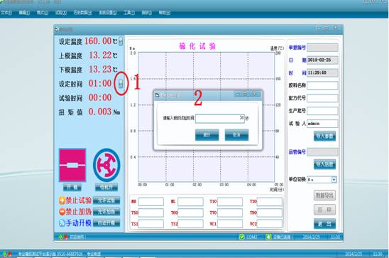Click the new test time input field
Viewport: 389px width, 258px height.
coord(220,119)
